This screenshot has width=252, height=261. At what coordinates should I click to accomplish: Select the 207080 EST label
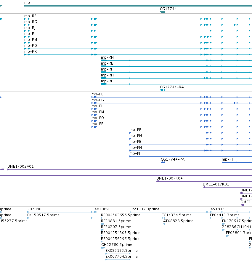tap(34, 209)
